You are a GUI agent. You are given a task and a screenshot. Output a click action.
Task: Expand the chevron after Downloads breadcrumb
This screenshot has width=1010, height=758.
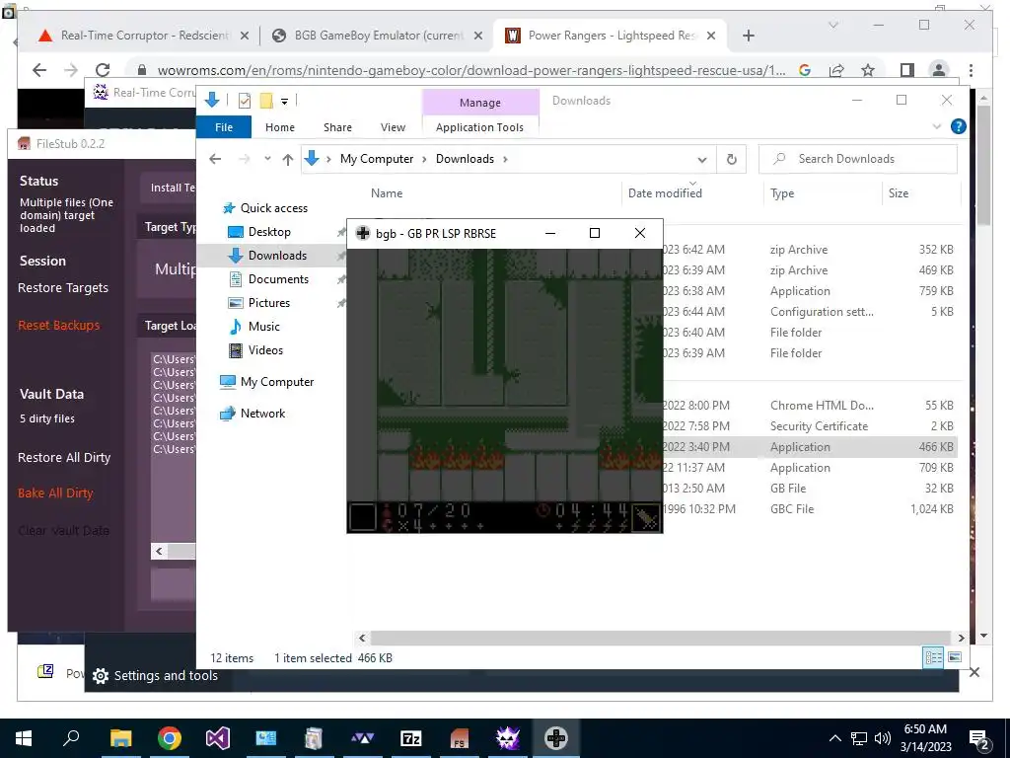pyautogui.click(x=506, y=159)
